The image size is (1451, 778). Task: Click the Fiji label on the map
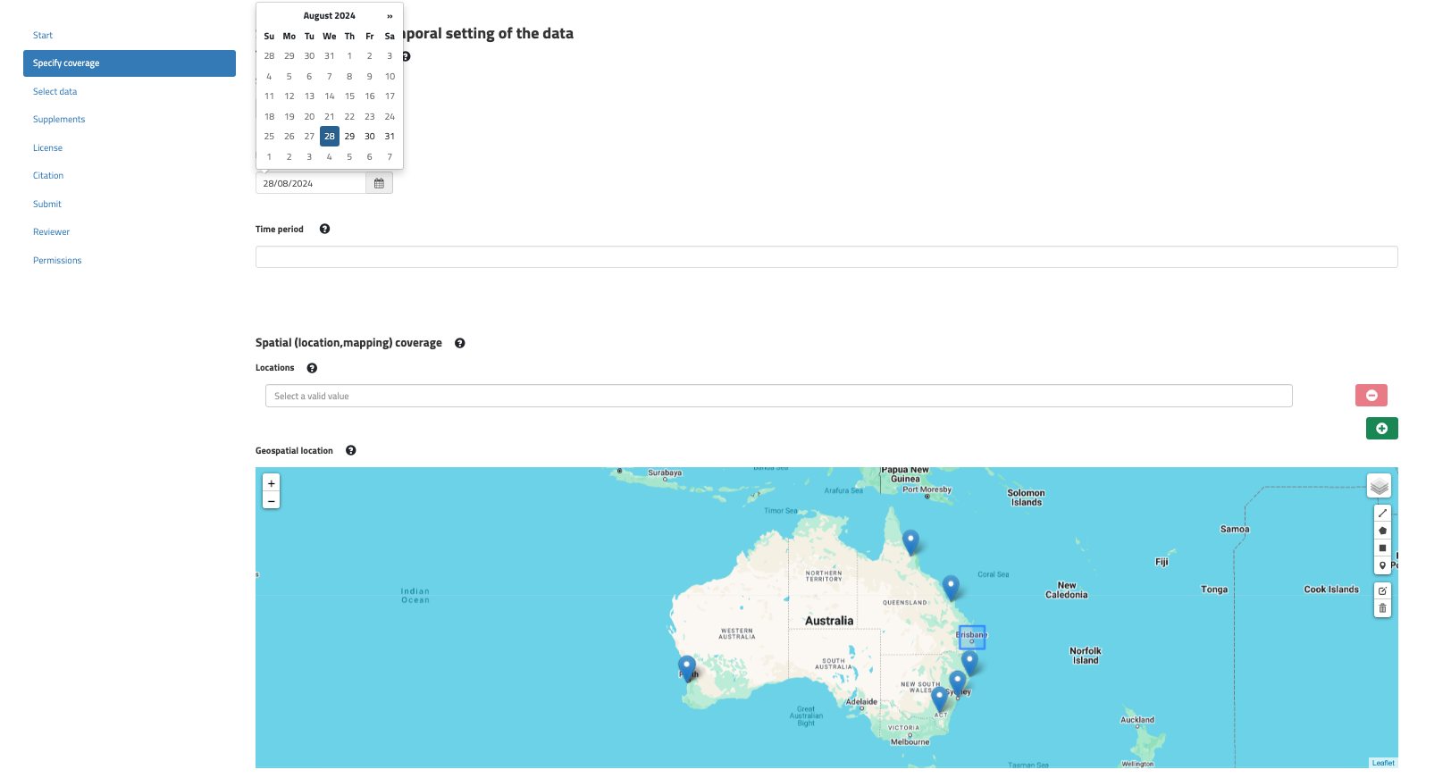pyautogui.click(x=1162, y=563)
